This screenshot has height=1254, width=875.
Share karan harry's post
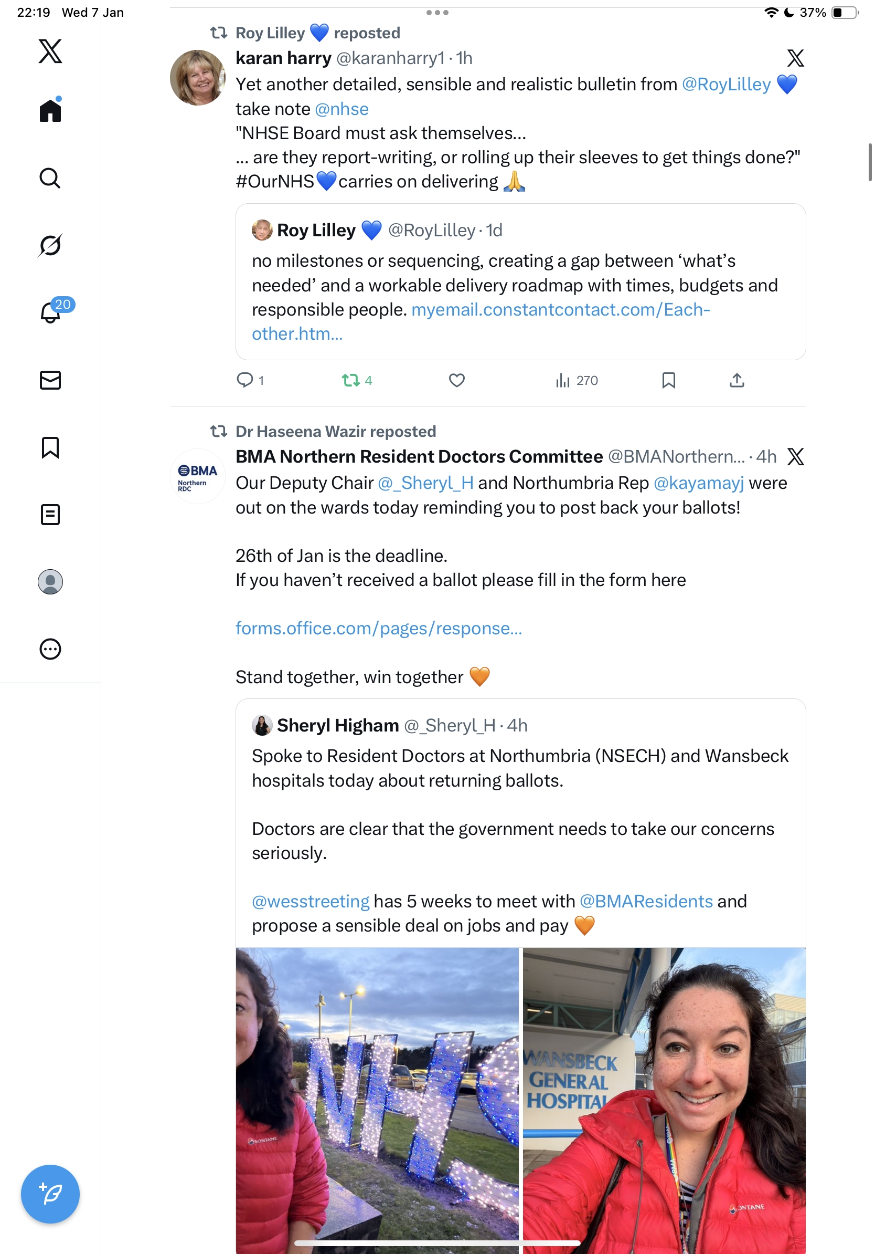click(737, 380)
